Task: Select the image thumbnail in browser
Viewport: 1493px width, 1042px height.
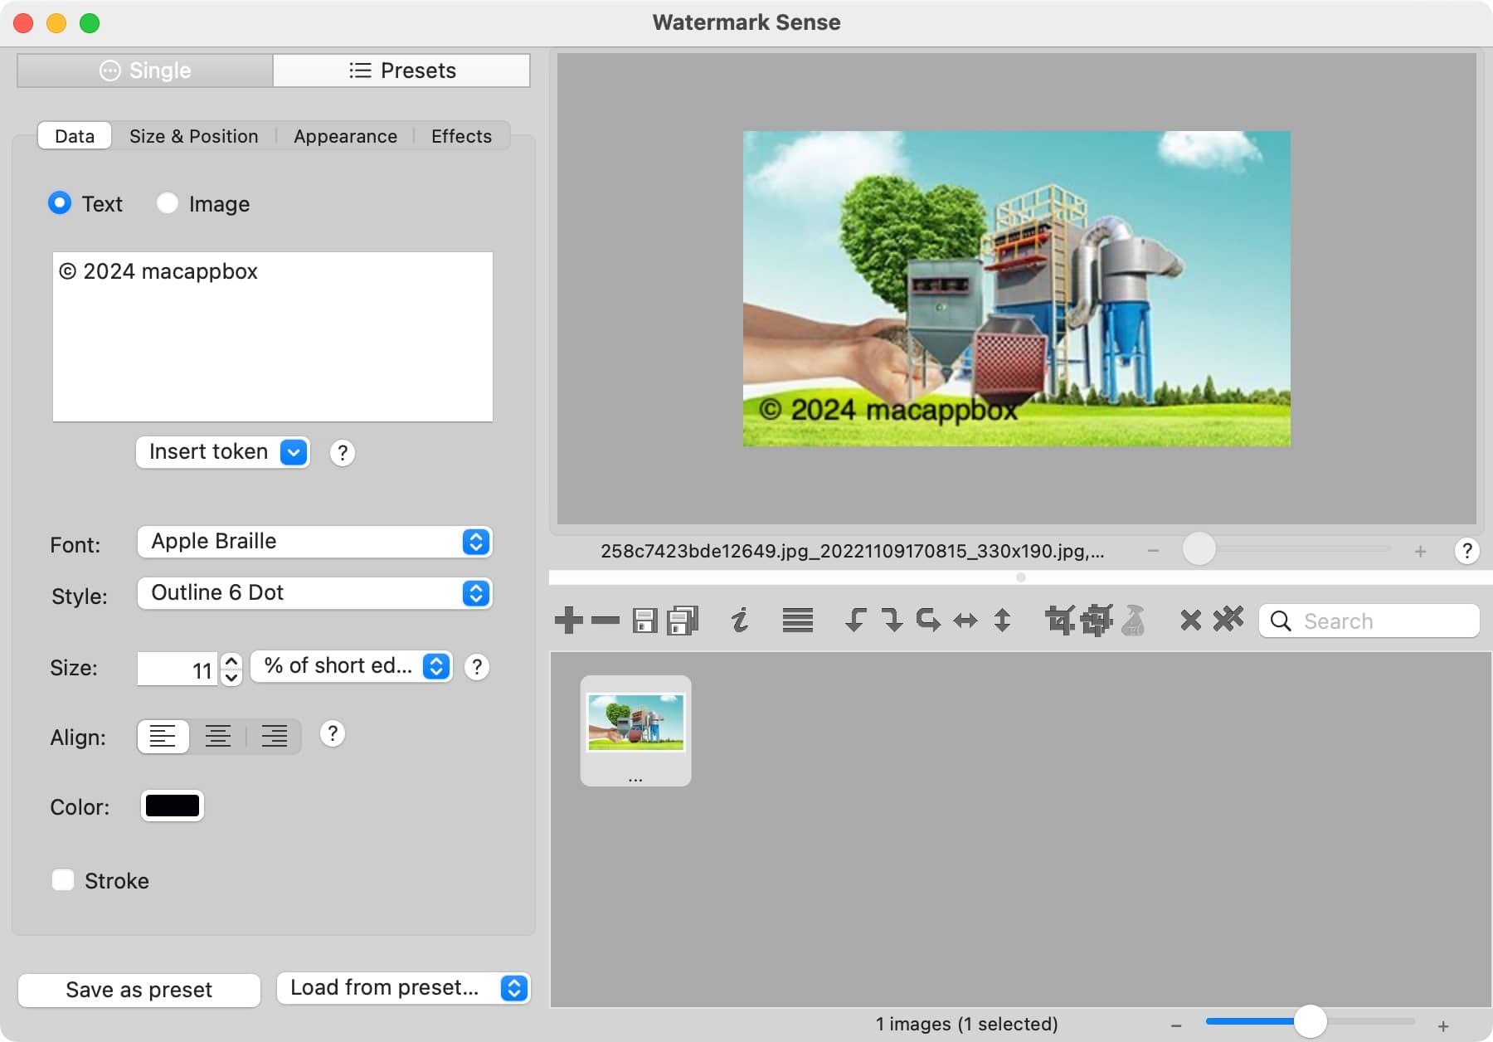Action: click(635, 730)
